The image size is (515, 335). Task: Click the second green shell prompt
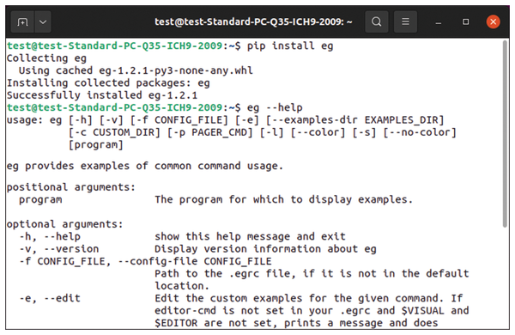(124, 107)
